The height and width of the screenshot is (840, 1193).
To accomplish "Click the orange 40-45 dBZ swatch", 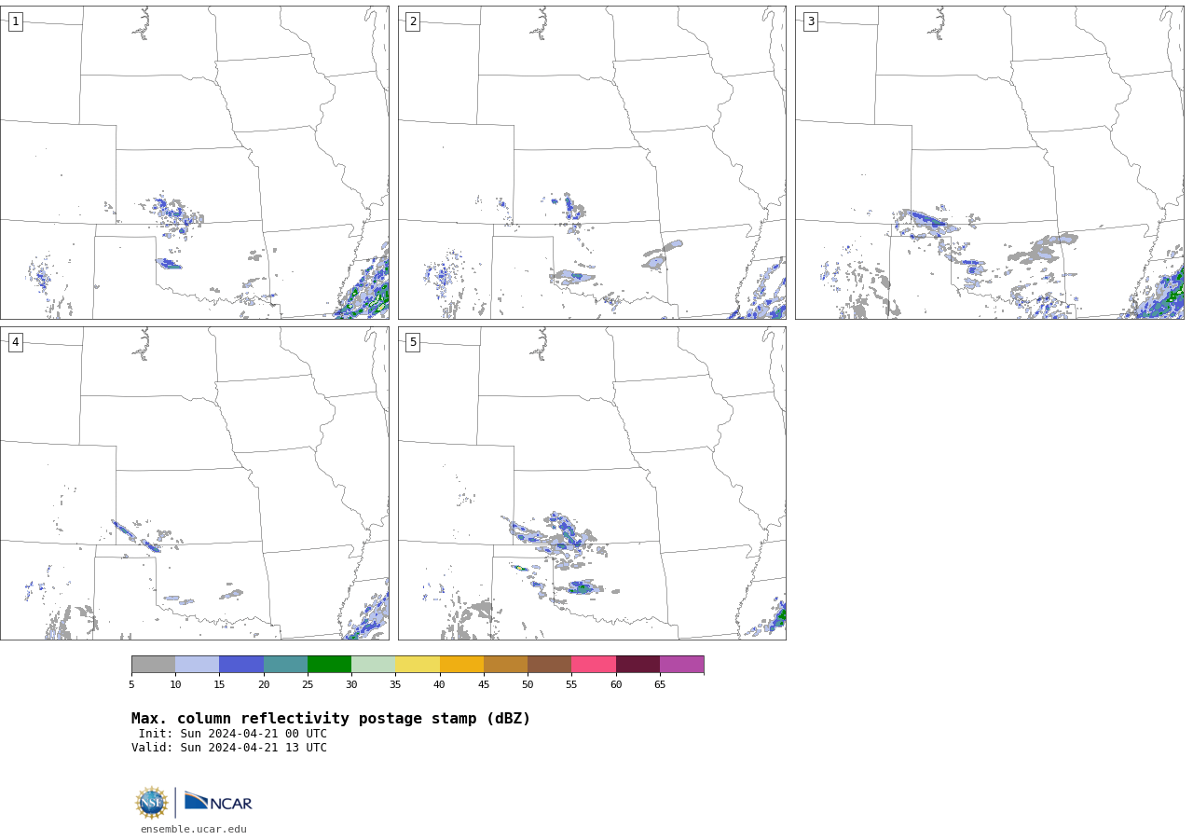I will [461, 664].
